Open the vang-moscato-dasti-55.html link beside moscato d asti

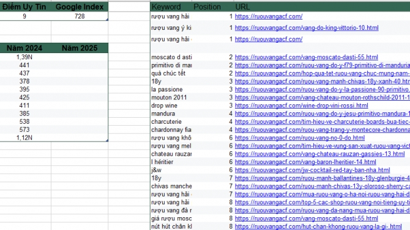click(x=306, y=57)
